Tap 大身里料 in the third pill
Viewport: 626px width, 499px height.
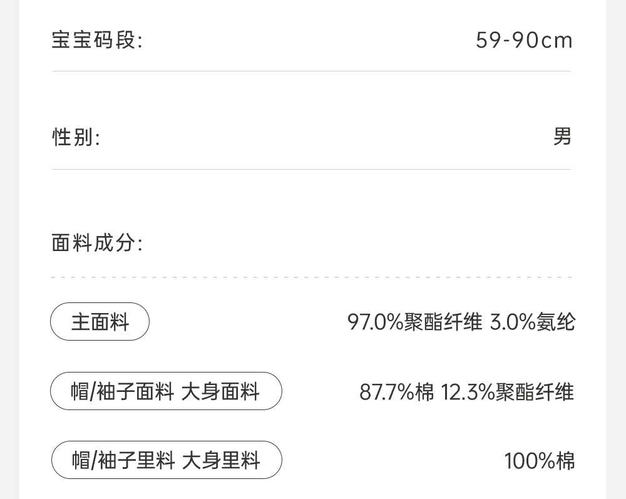point(220,461)
